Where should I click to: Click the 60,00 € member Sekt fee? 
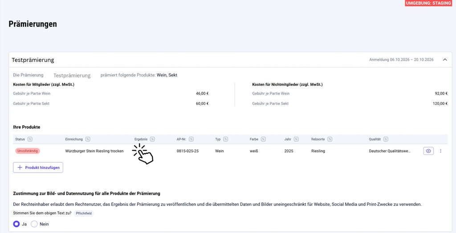point(203,104)
